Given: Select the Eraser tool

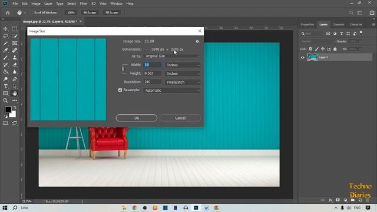Looking at the screenshot, I should [15, 65].
